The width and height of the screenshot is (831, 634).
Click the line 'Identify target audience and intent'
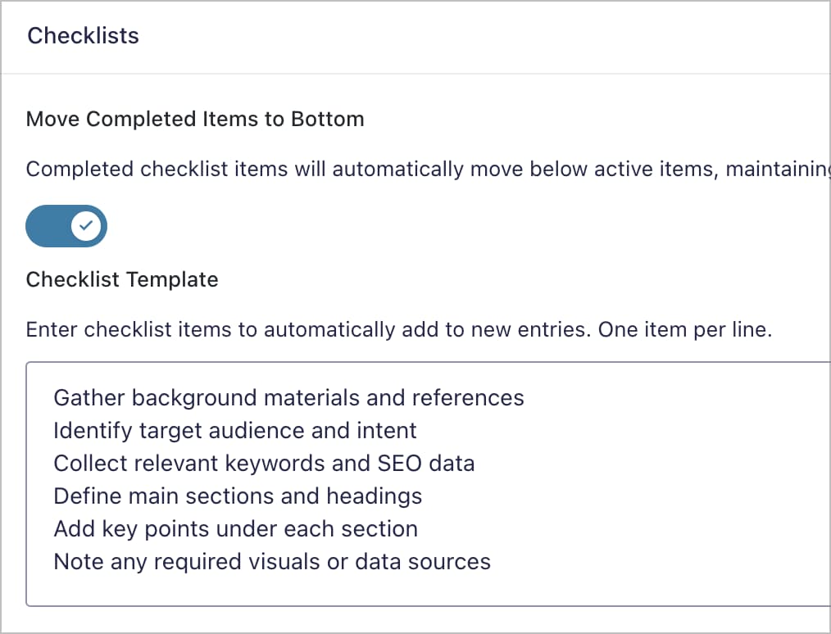click(234, 430)
